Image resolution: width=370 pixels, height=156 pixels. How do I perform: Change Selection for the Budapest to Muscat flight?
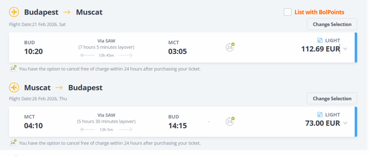(x=332, y=24)
